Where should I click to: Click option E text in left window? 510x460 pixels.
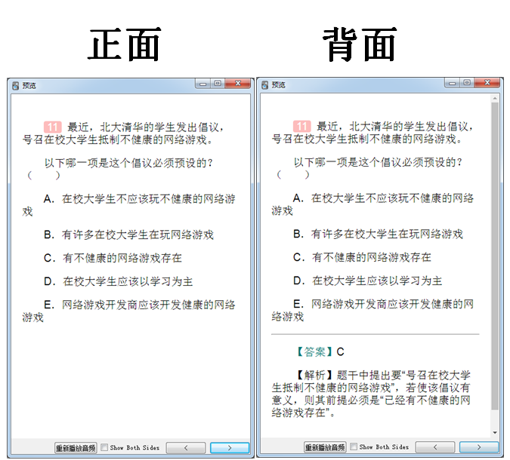[128, 311]
